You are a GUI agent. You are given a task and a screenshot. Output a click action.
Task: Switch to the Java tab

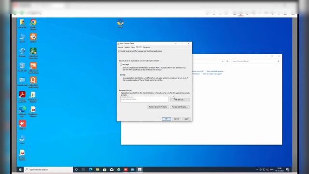133,47
